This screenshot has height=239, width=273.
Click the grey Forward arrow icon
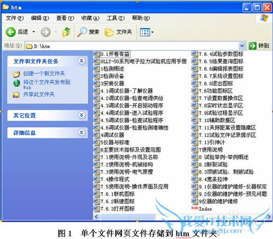coord(46,32)
